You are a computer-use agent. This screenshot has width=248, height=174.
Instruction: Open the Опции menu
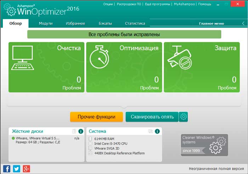108,4
